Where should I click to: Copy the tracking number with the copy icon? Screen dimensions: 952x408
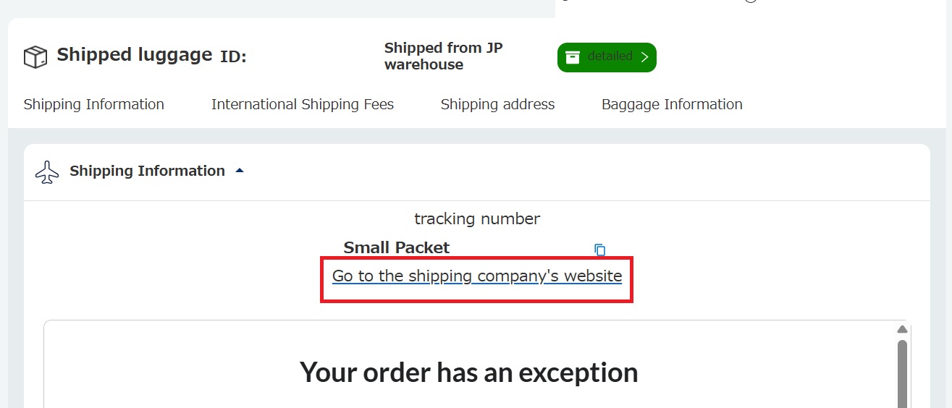tap(599, 250)
